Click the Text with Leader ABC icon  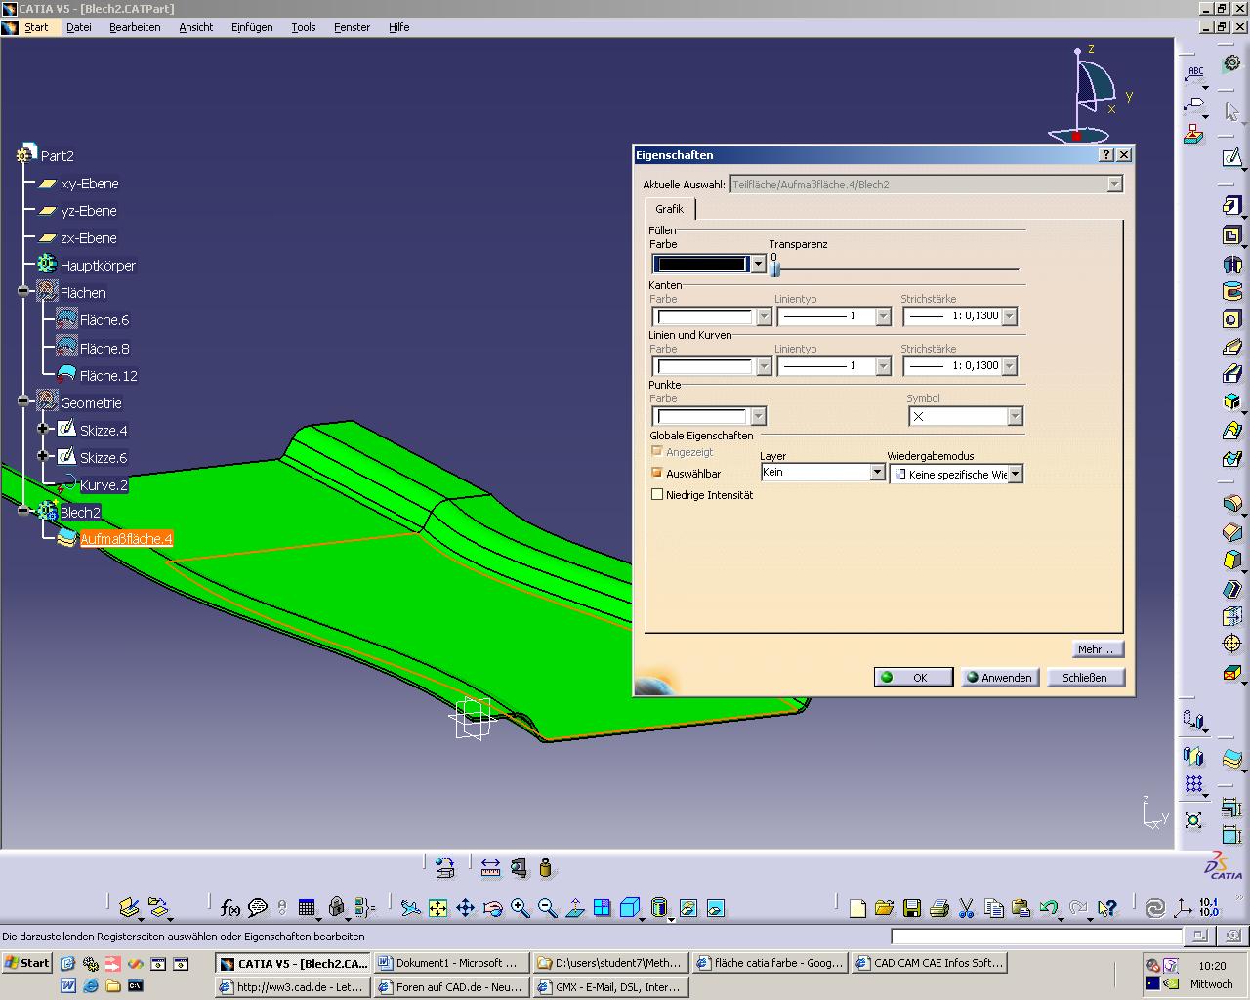coord(1194,74)
